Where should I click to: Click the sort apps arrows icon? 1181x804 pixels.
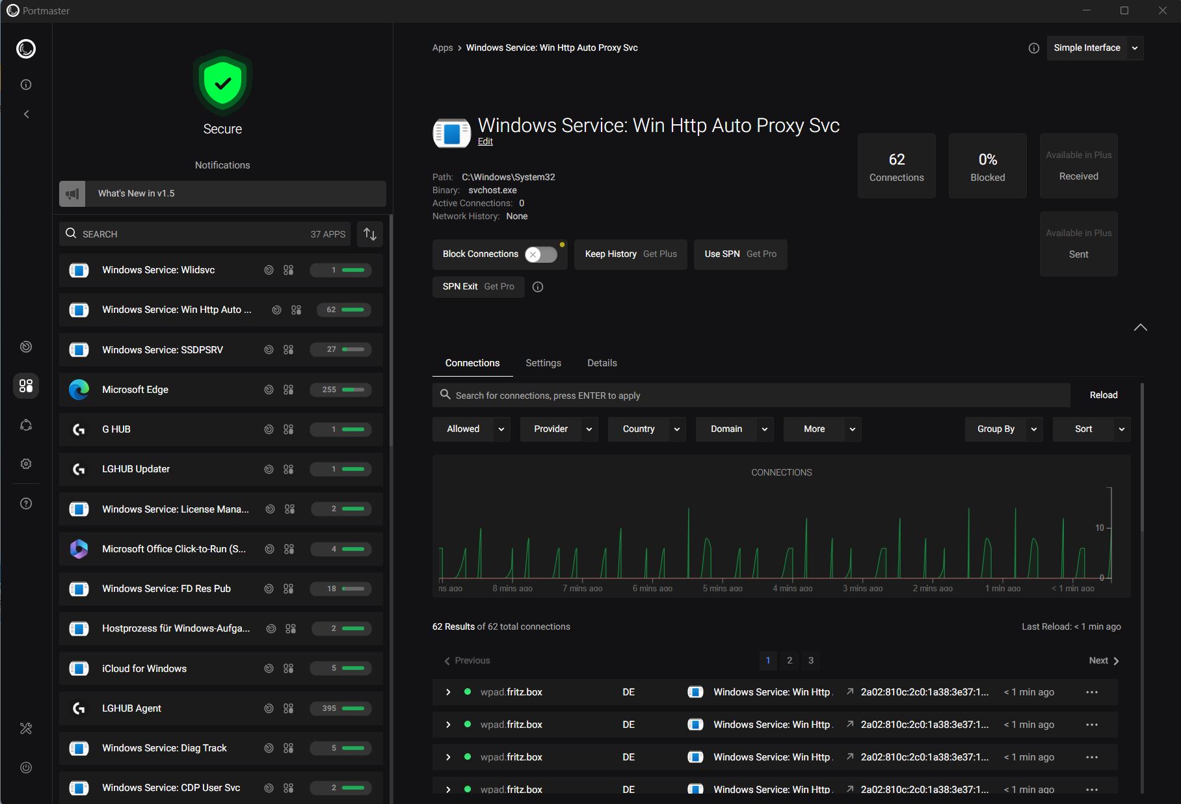click(370, 234)
